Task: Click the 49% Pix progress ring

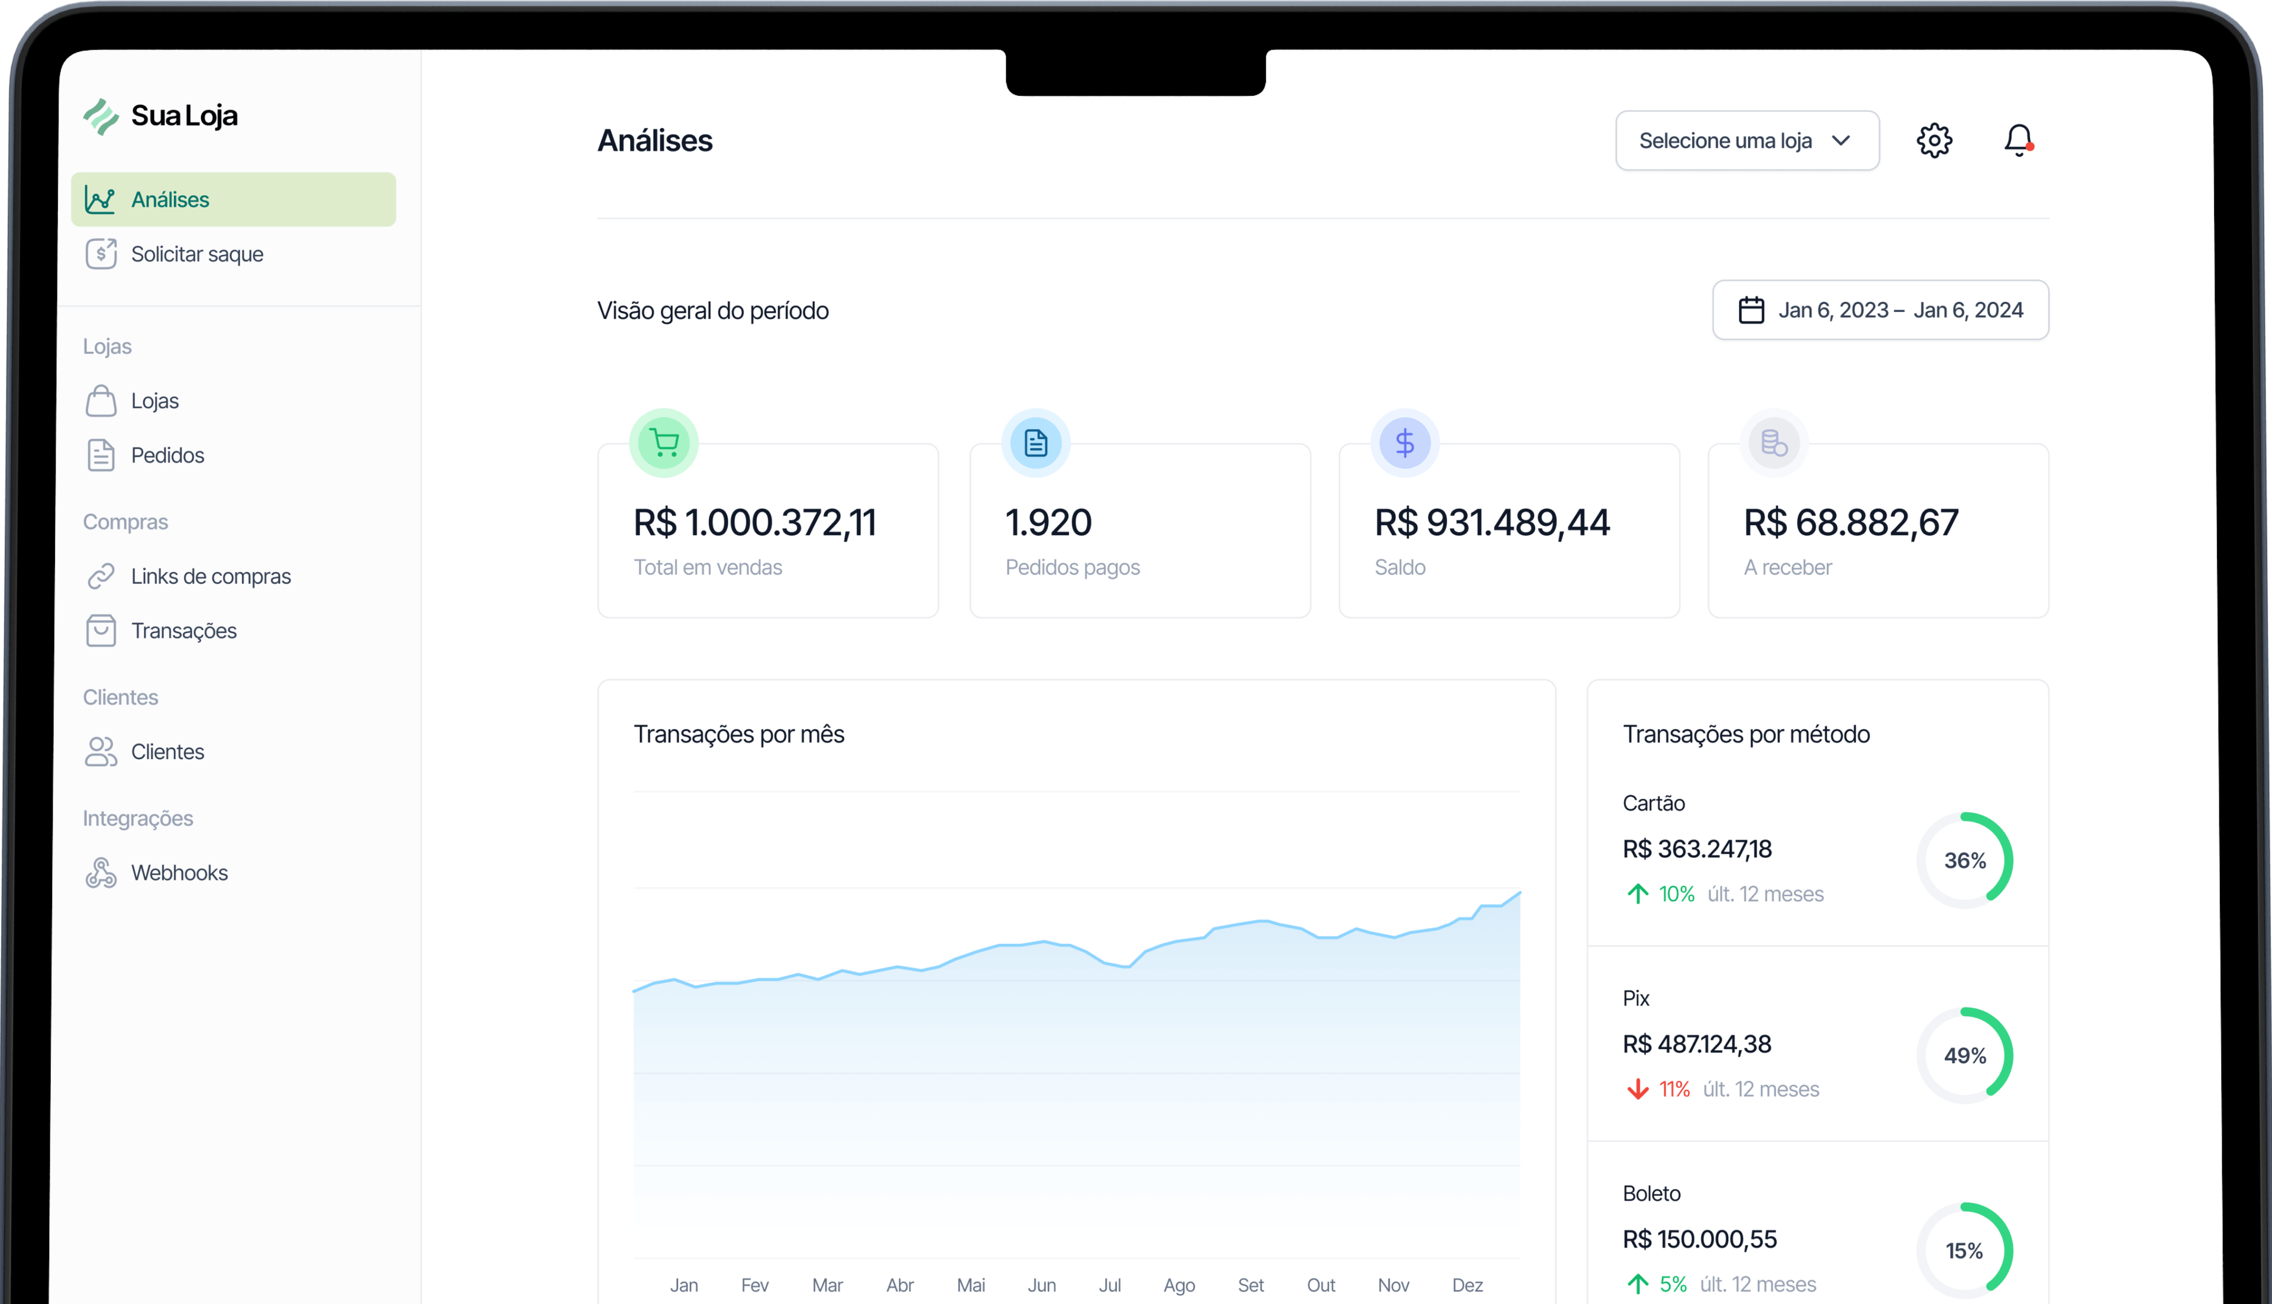Action: tap(1965, 1056)
